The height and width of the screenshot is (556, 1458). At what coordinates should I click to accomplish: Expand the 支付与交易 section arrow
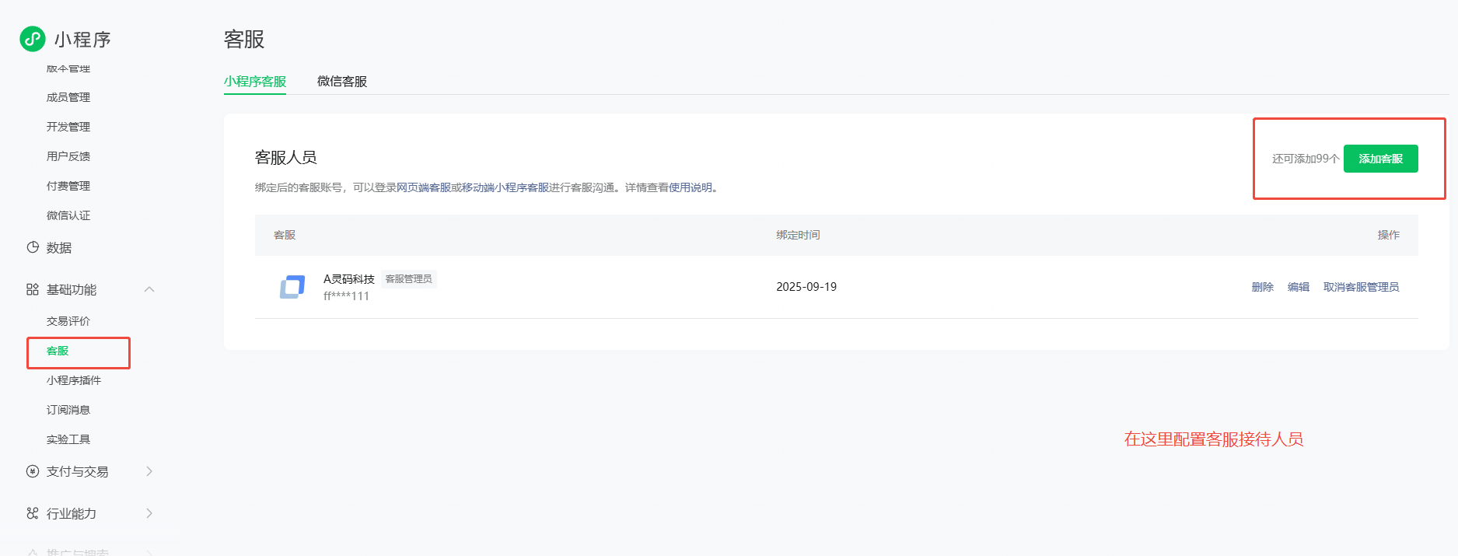149,471
